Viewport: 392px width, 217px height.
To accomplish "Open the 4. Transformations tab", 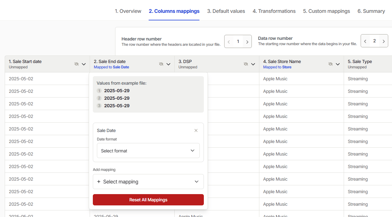I will [x=274, y=11].
